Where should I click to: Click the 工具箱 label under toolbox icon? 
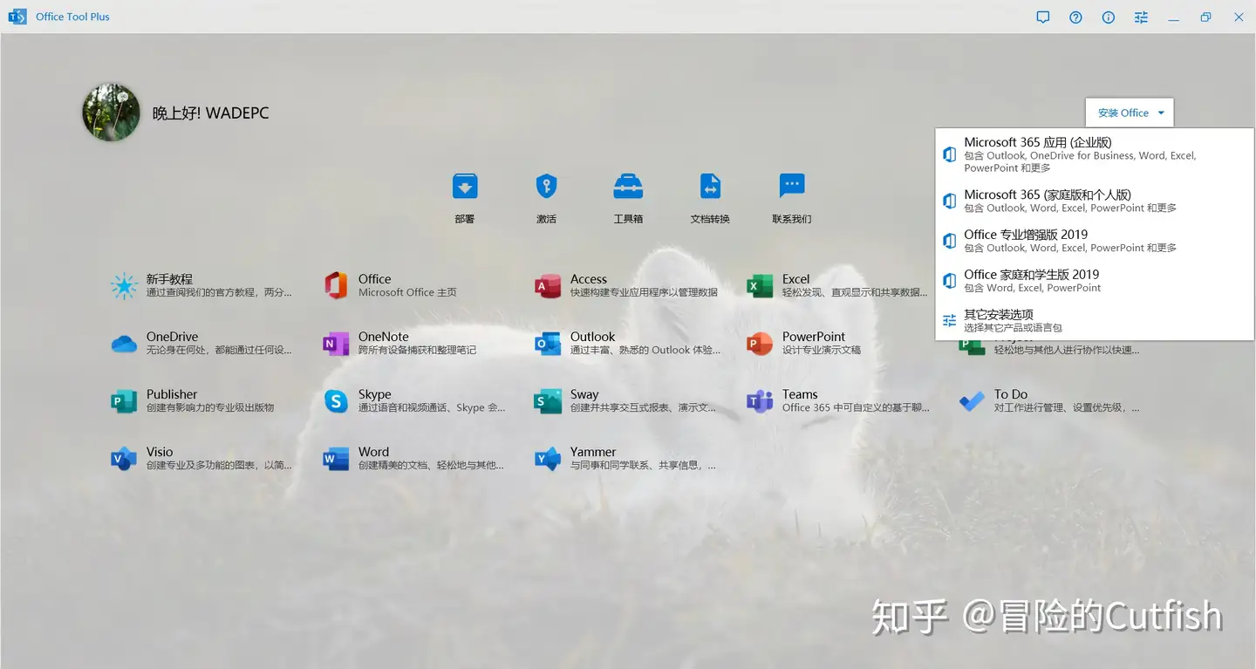pos(628,219)
